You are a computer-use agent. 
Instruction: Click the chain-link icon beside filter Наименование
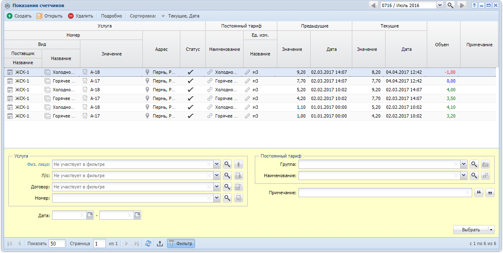[x=486, y=175]
